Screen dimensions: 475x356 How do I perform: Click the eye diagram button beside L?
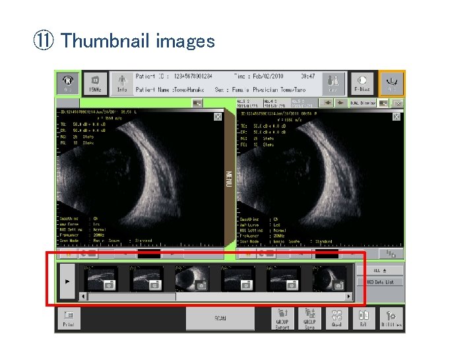click(362, 83)
